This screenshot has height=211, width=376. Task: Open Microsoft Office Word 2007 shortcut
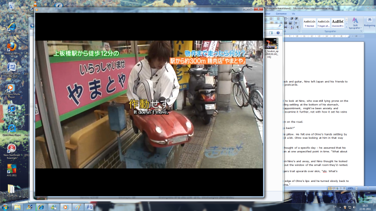pos(11,70)
